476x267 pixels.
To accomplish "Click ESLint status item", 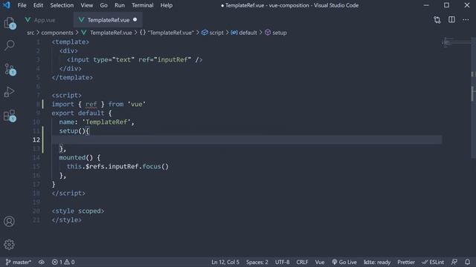I will pos(433,262).
